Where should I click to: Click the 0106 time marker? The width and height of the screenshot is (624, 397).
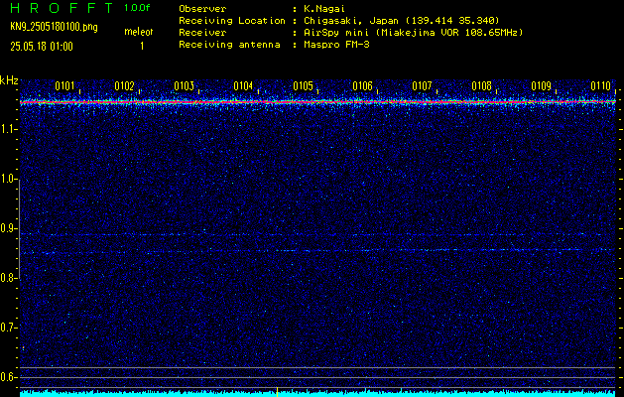point(362,86)
